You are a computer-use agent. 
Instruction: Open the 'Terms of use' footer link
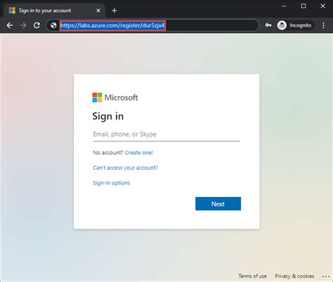tap(252, 276)
